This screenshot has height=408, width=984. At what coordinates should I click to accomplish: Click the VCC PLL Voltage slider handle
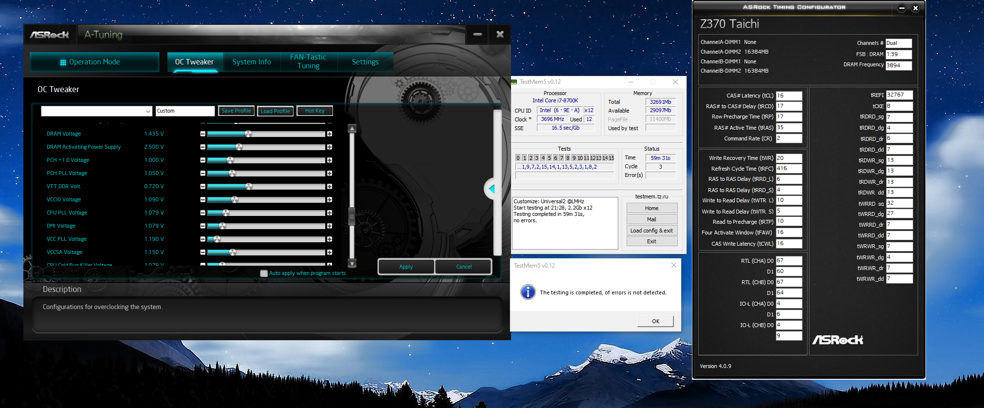click(x=217, y=239)
